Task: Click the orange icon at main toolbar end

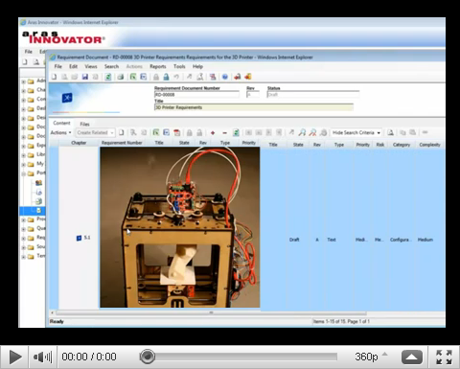Action: pyautogui.click(x=248, y=77)
